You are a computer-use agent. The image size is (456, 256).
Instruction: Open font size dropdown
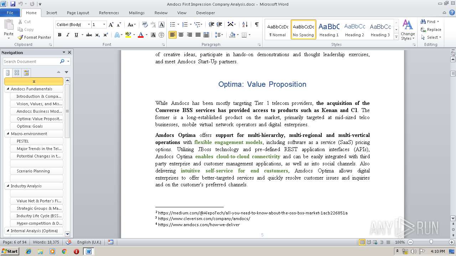click(x=104, y=25)
